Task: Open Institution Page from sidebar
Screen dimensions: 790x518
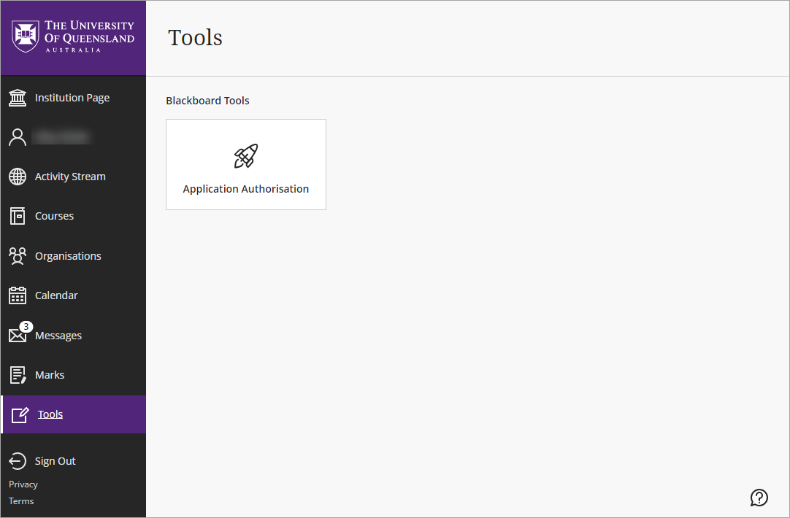Action: tap(73, 98)
